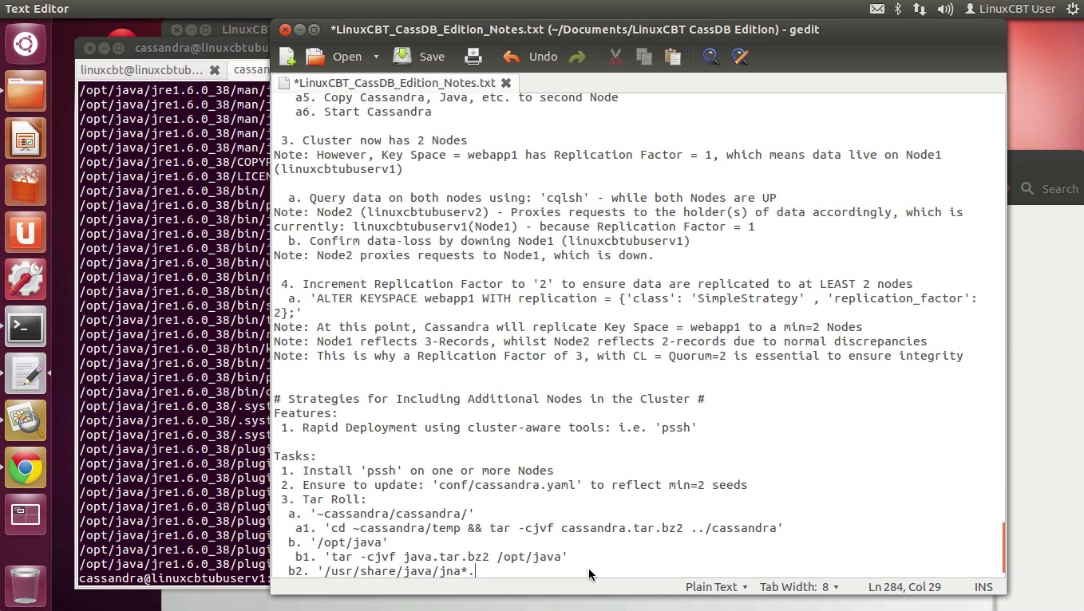Close the gedit window
This screenshot has width=1084, height=611.
click(x=285, y=30)
